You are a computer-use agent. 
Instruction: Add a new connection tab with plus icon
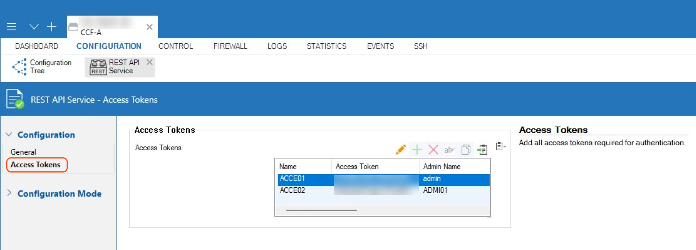[x=51, y=26]
